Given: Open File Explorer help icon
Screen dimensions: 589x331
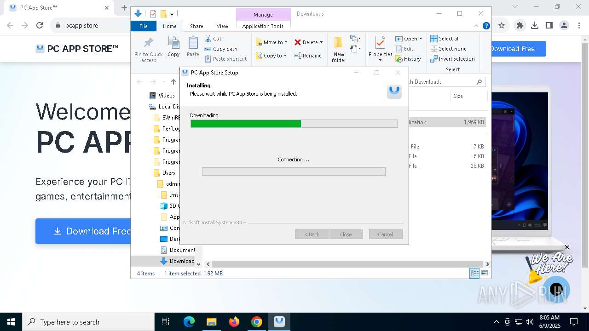Looking at the screenshot, I should point(486,26).
